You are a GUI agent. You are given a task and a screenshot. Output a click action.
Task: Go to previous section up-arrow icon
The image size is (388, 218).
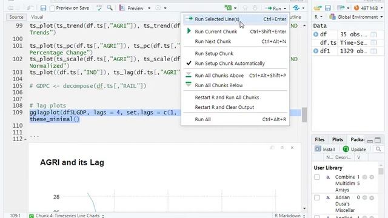[245, 8]
